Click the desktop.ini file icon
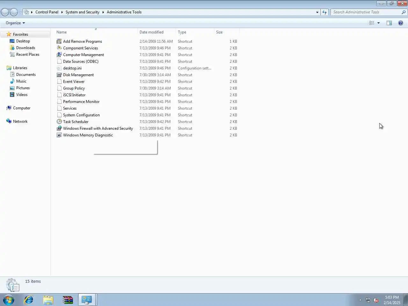408x306 pixels. click(x=59, y=68)
